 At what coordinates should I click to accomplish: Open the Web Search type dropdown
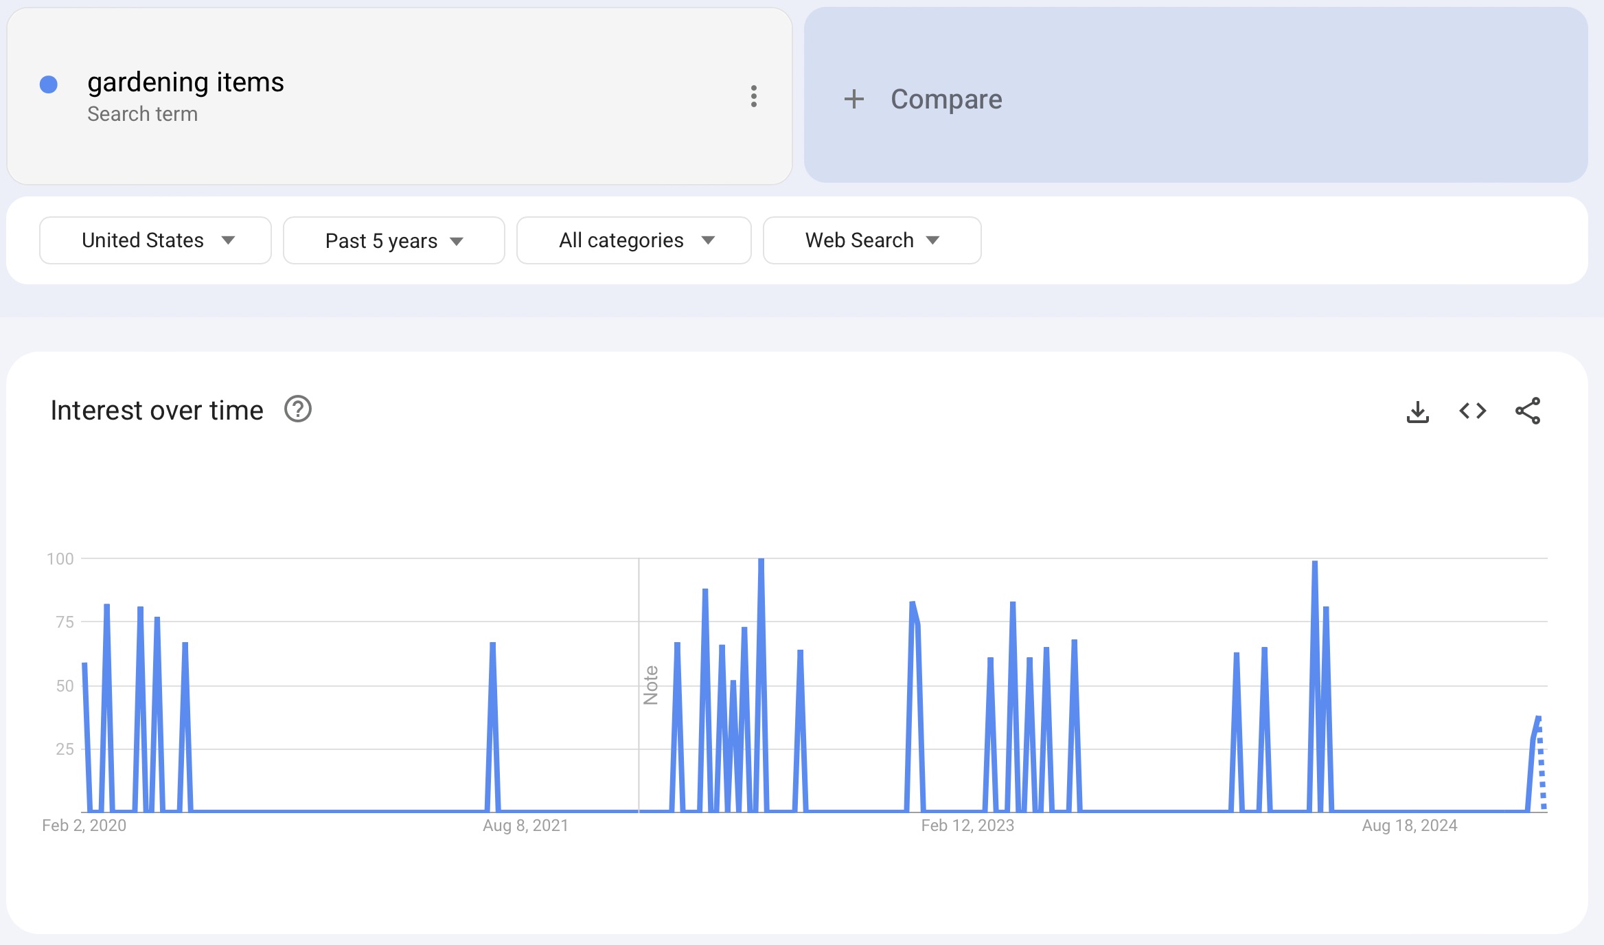871,240
